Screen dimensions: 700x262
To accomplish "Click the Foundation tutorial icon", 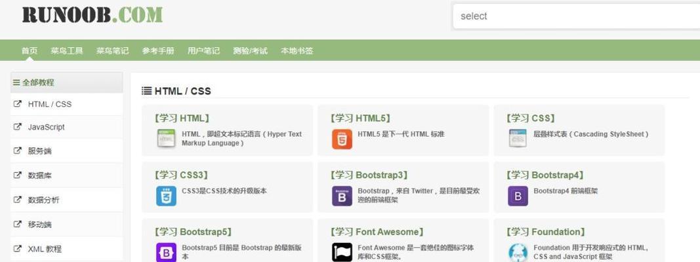I will 518,252.
